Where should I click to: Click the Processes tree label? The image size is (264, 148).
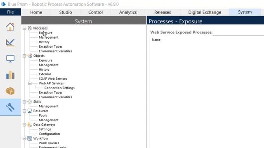[x=40, y=28]
